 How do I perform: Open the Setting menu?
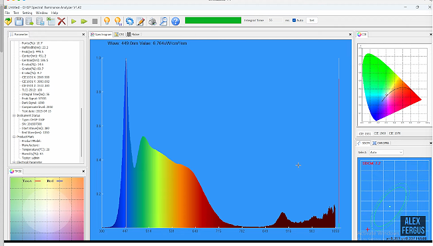[27, 13]
